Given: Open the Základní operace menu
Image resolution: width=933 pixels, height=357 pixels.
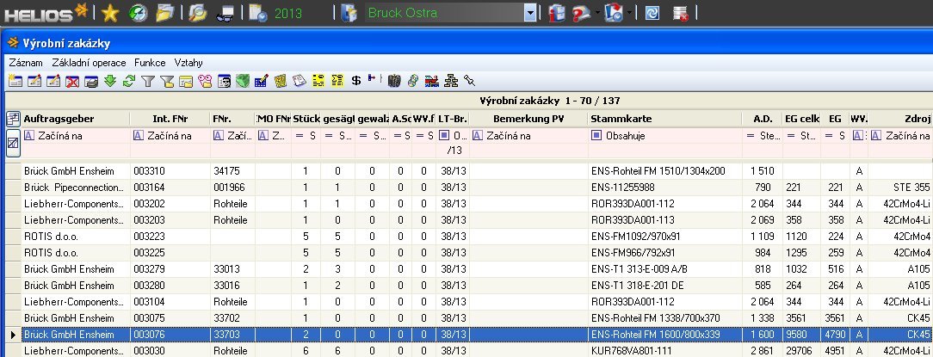Looking at the screenshot, I should click(89, 63).
